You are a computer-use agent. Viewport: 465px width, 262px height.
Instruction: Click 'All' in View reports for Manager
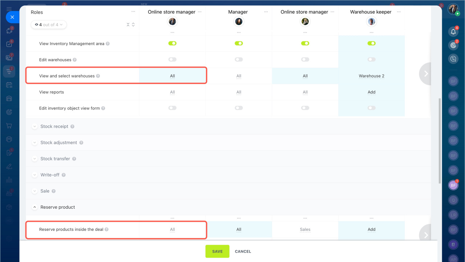[x=239, y=92]
